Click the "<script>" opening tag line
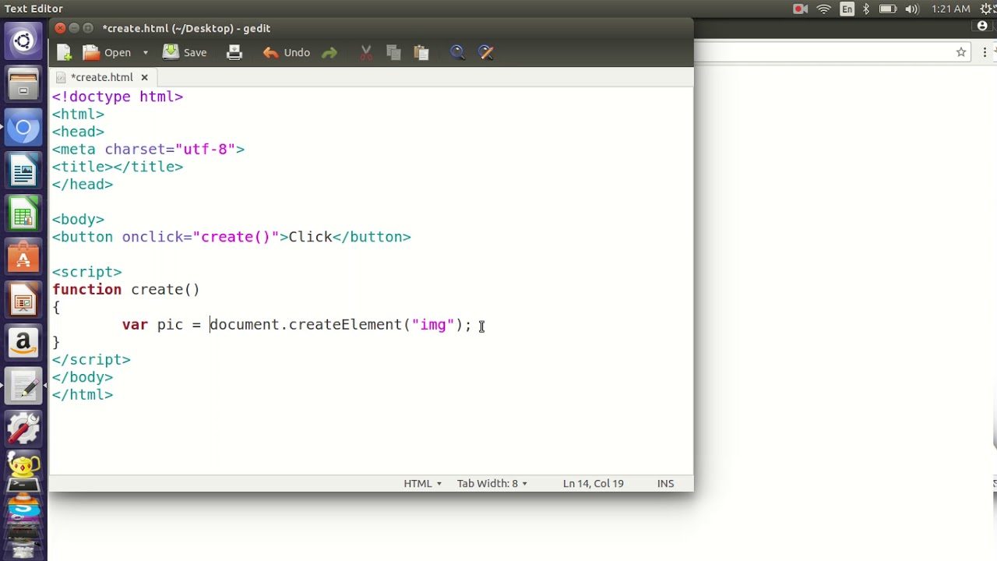Screen dimensions: 997x561 pyautogui.click(x=87, y=272)
